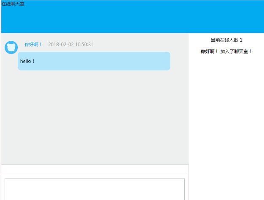Select the hello！ message bubble
Viewport: 264px width, 200px height.
94,61
